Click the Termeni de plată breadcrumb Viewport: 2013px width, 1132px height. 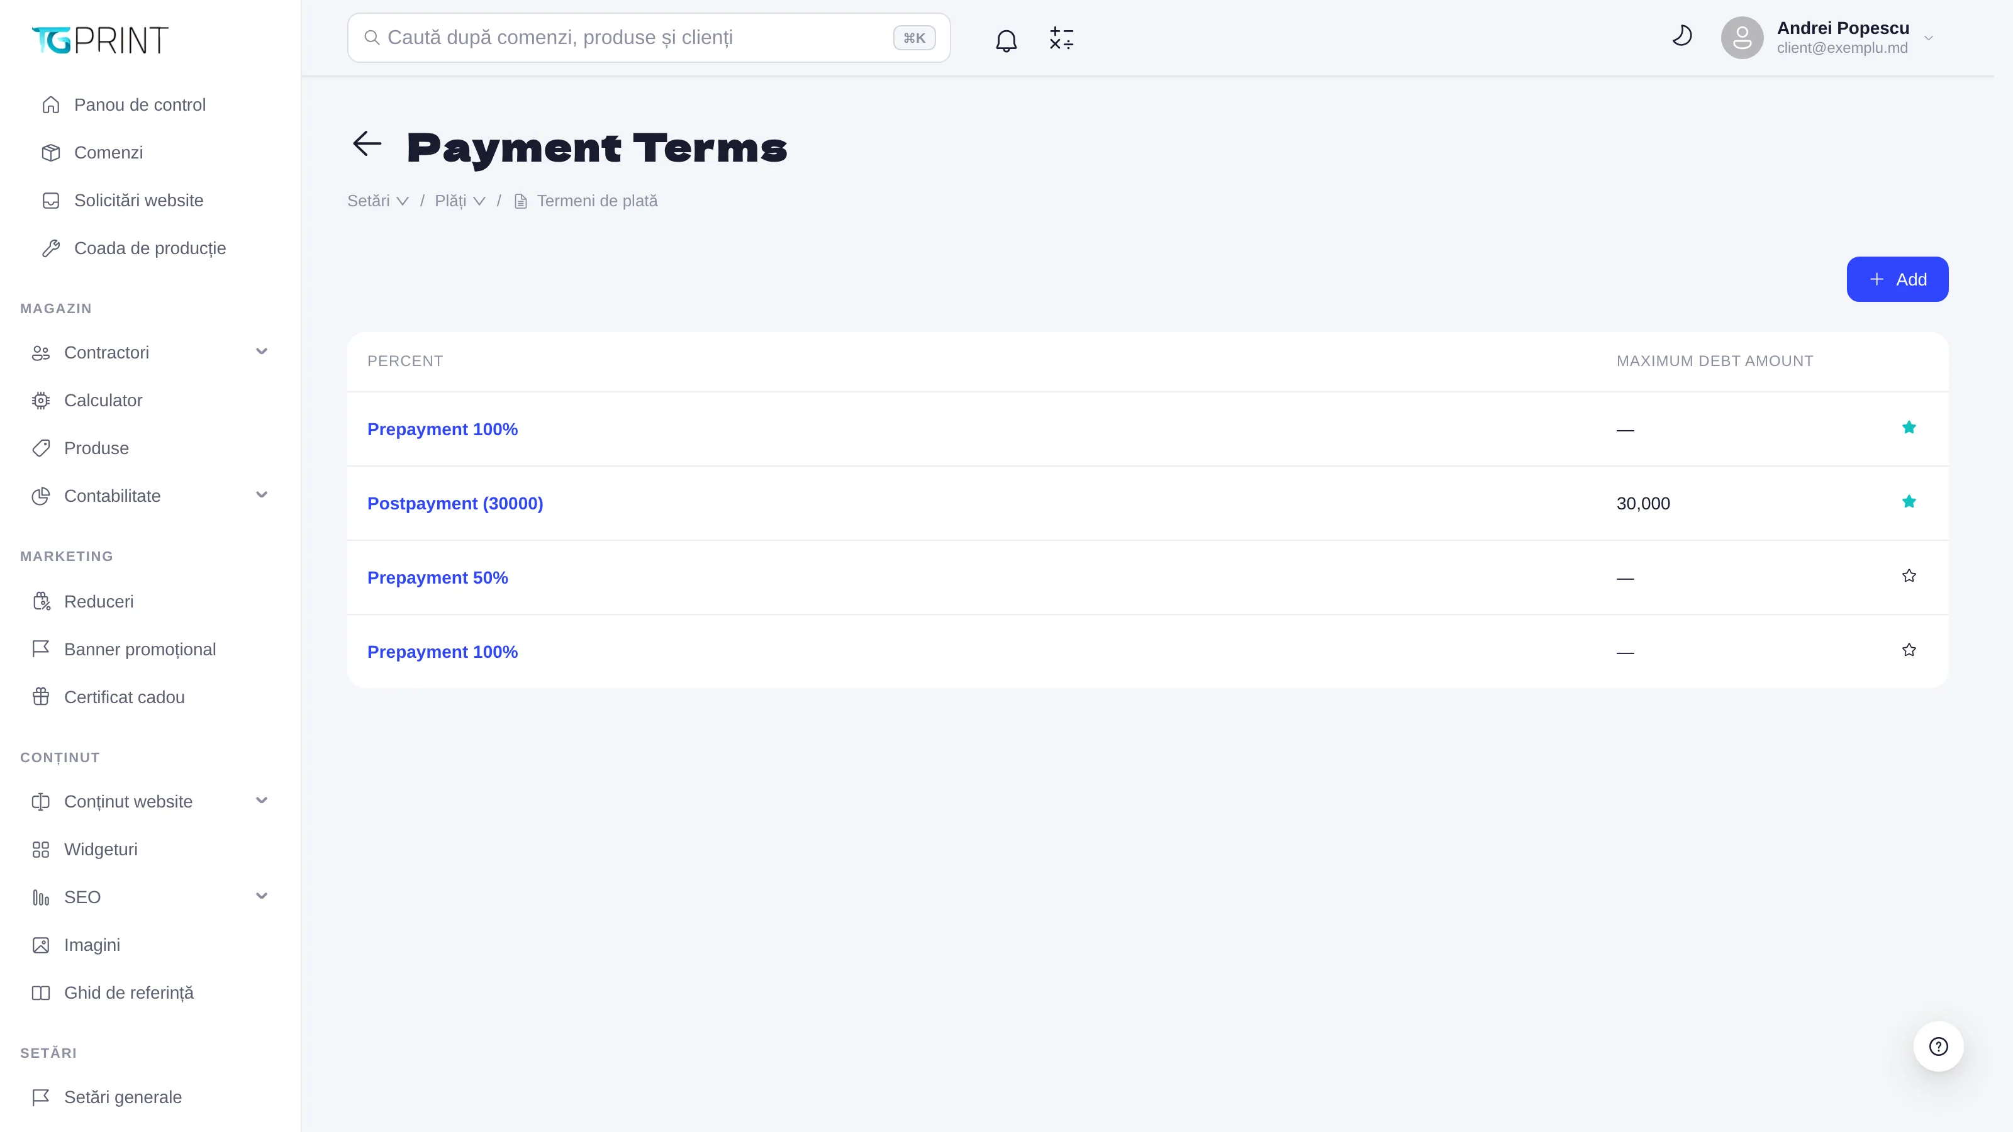597,201
